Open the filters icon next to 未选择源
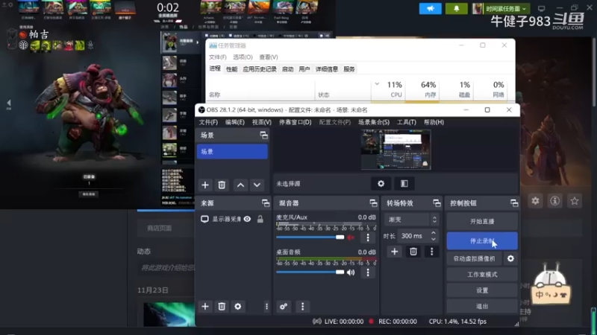 [404, 184]
